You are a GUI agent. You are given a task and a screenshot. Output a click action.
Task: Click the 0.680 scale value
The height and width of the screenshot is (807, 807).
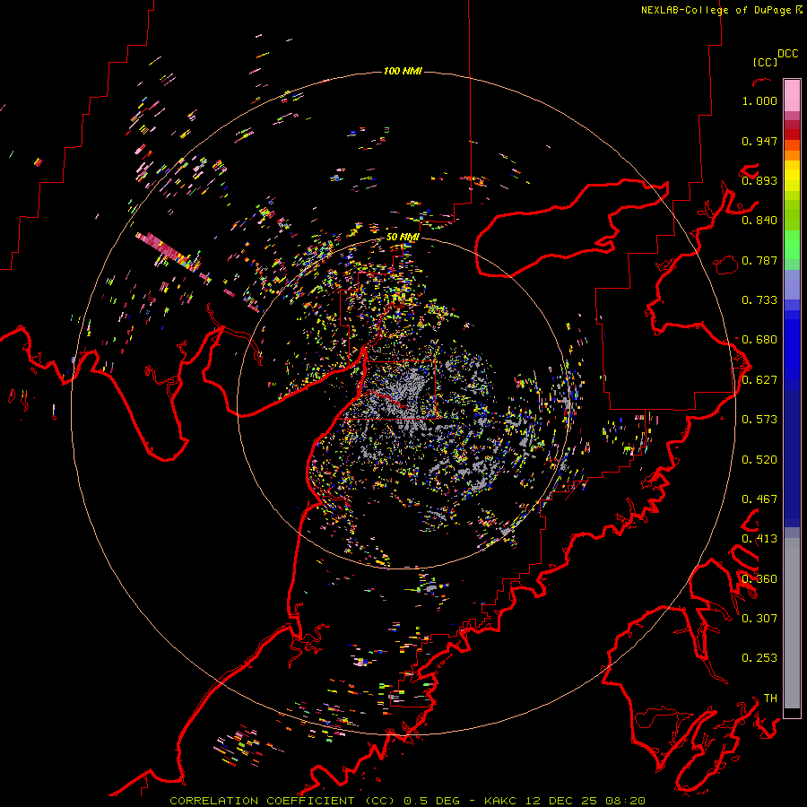pos(759,340)
